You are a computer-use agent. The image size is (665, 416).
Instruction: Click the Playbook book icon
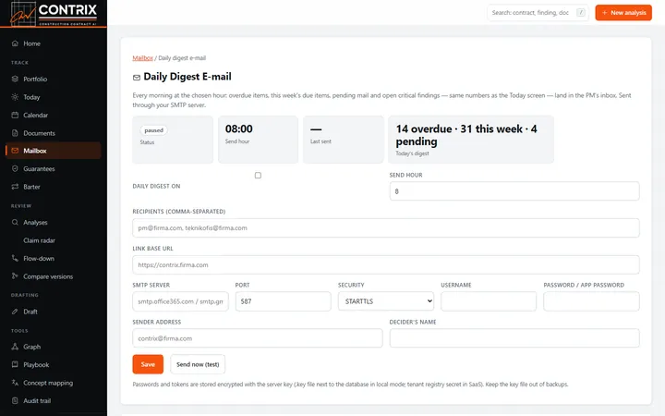click(15, 364)
